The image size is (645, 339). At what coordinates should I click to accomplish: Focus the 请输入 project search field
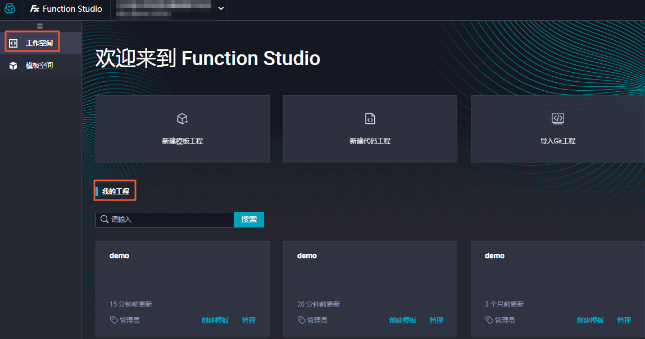pos(165,220)
